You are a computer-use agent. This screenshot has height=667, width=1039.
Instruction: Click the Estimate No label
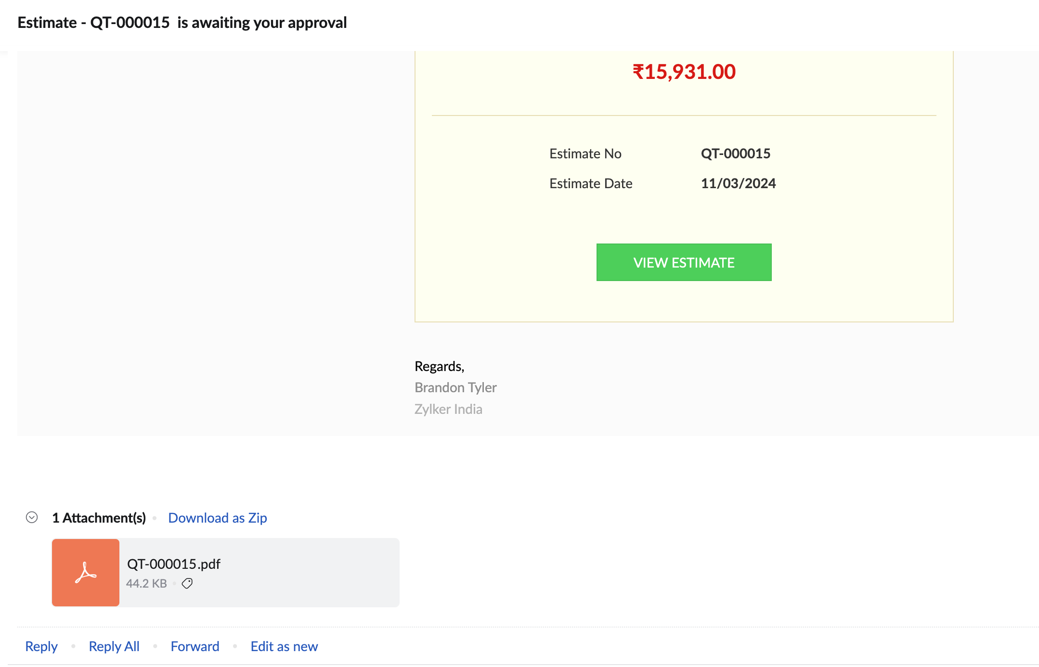click(x=585, y=154)
